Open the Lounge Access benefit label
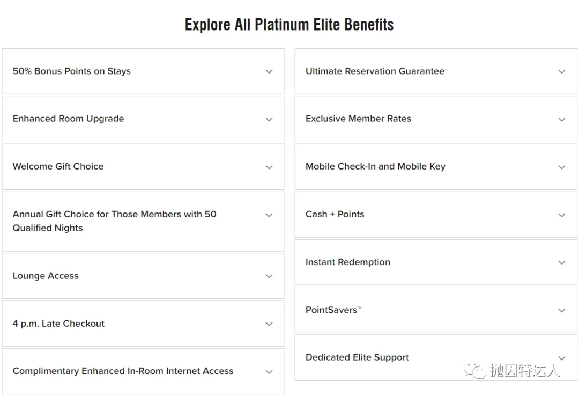 [x=46, y=276]
